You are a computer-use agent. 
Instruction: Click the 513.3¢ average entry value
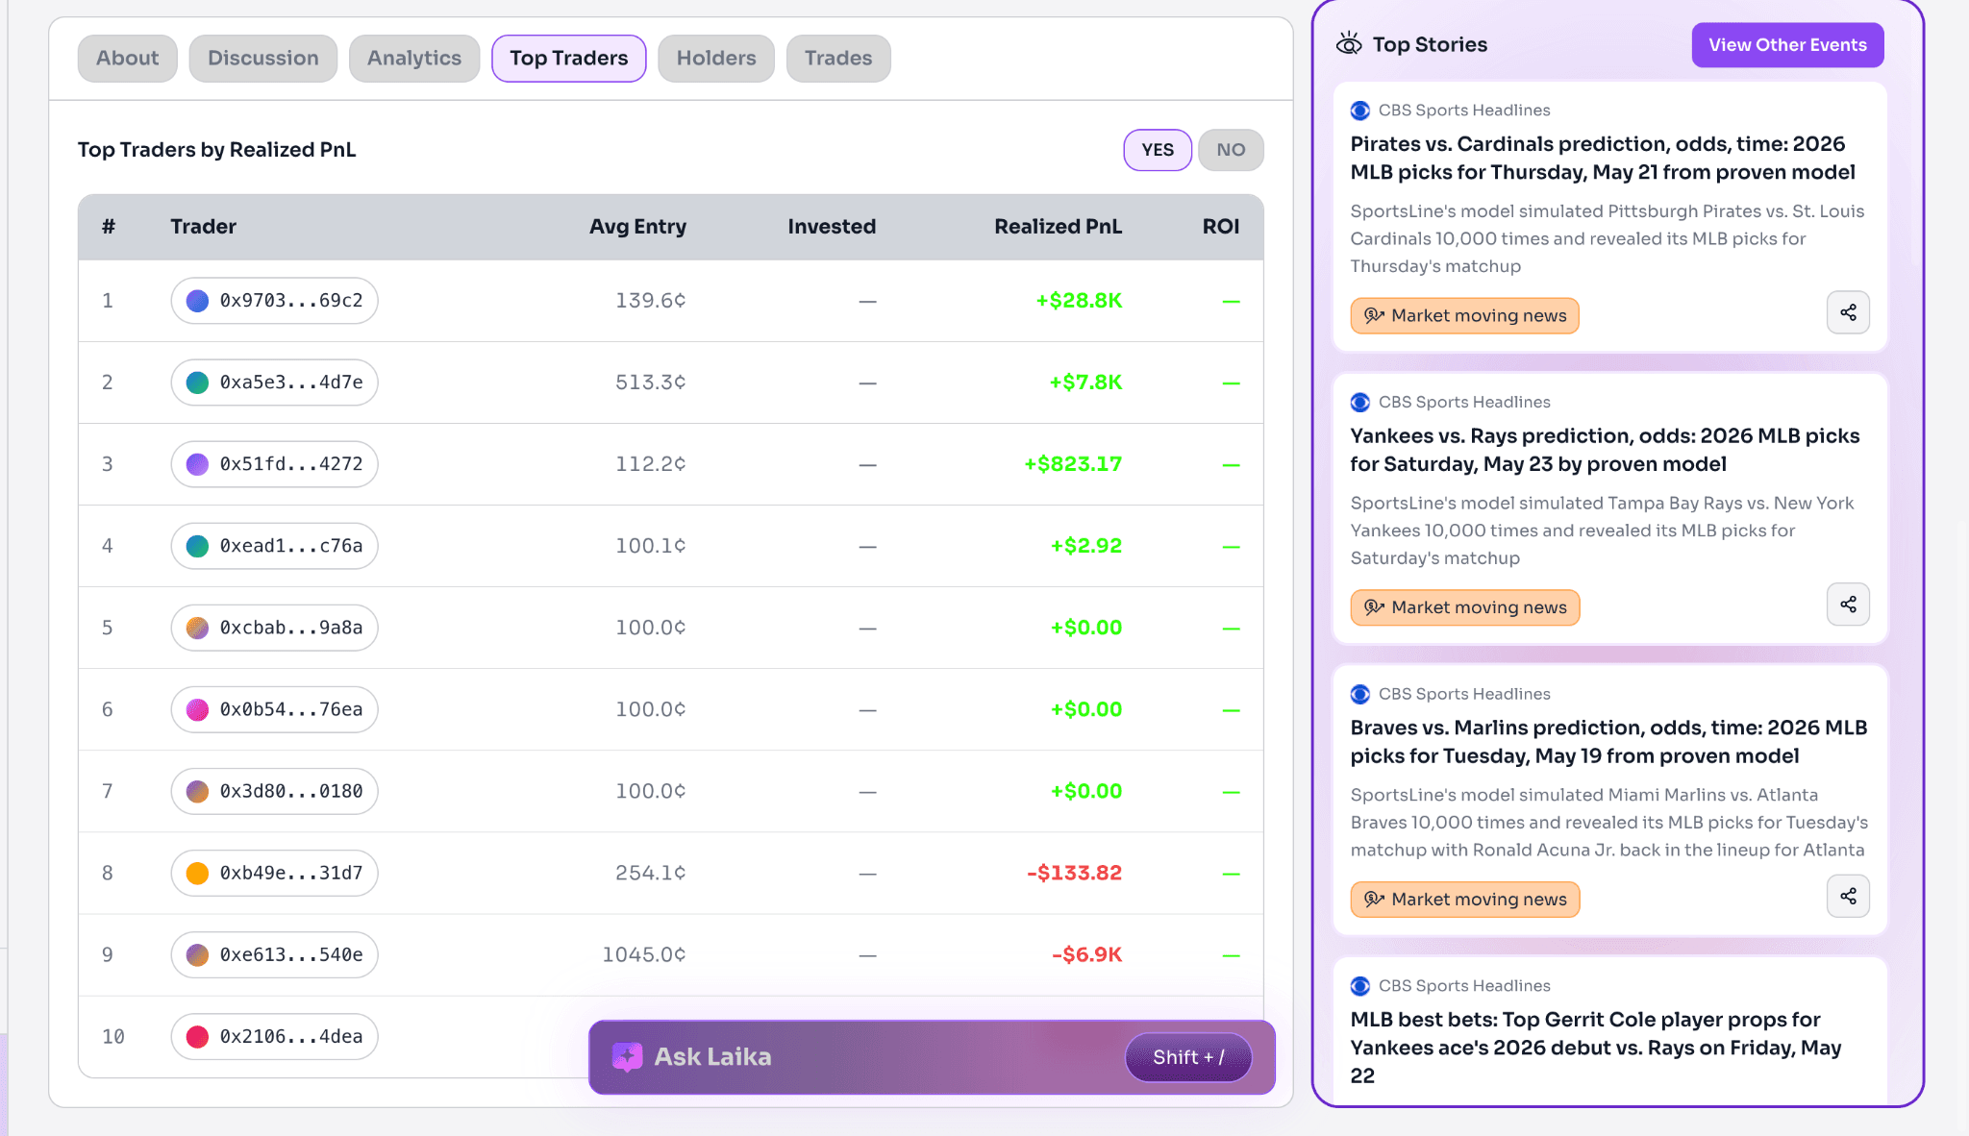pos(651,383)
